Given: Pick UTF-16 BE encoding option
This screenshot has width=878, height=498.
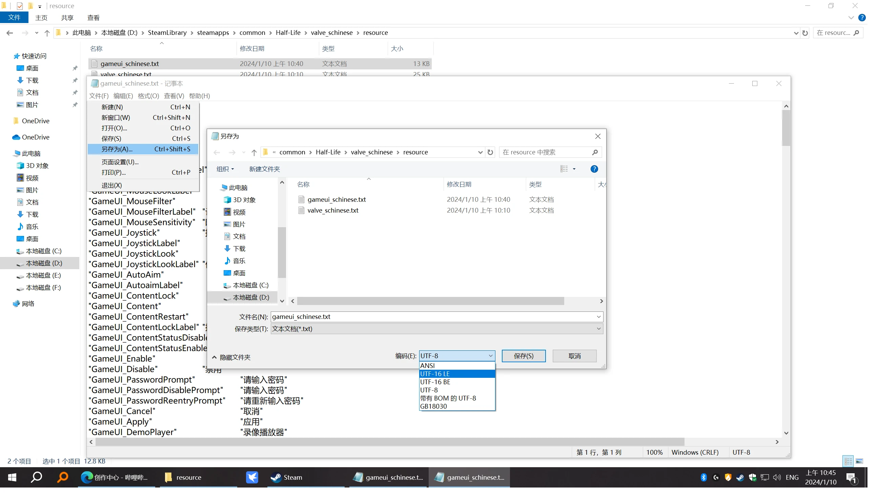Looking at the screenshot, I should pos(457,382).
